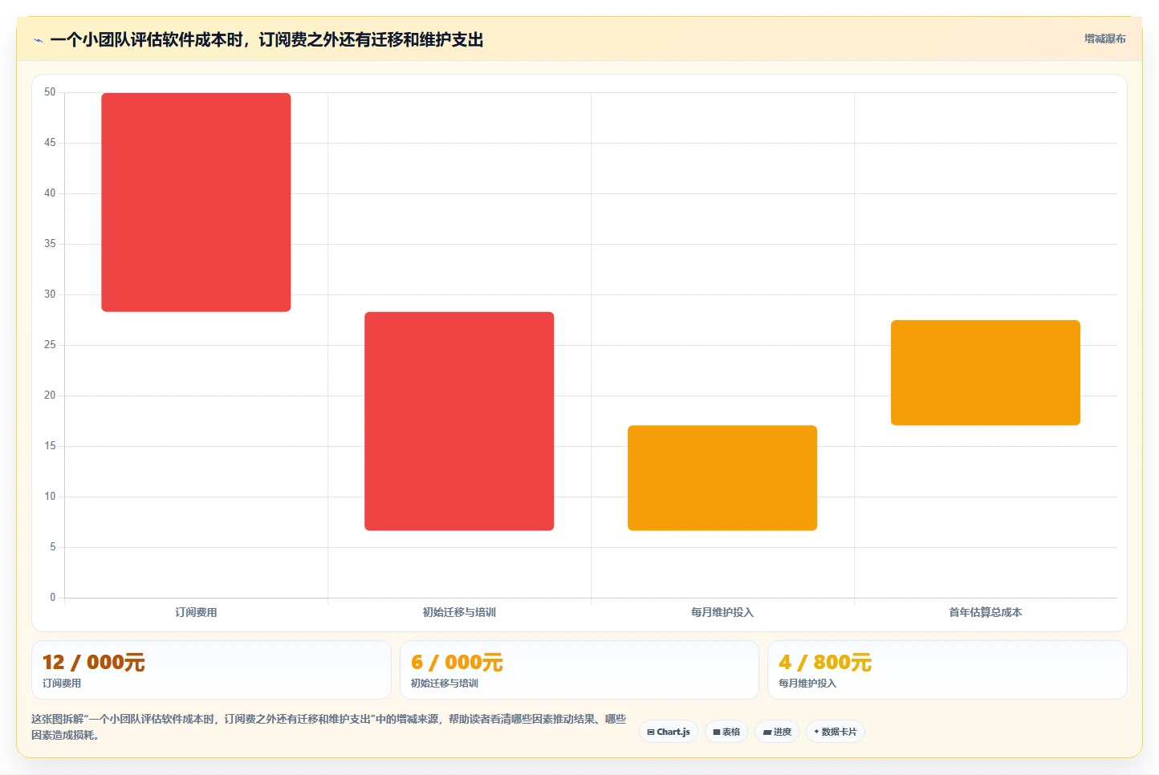This screenshot has width=1159, height=775.
Task: Click the lightning icon beside the title
Action: [x=38, y=40]
